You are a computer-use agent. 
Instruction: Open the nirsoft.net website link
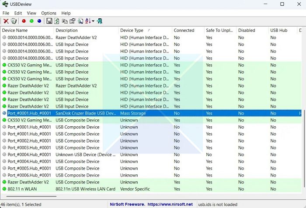[x=170, y=204]
